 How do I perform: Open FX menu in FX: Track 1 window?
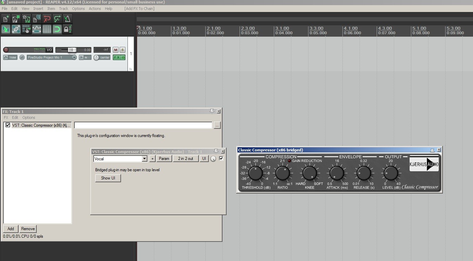click(x=6, y=117)
